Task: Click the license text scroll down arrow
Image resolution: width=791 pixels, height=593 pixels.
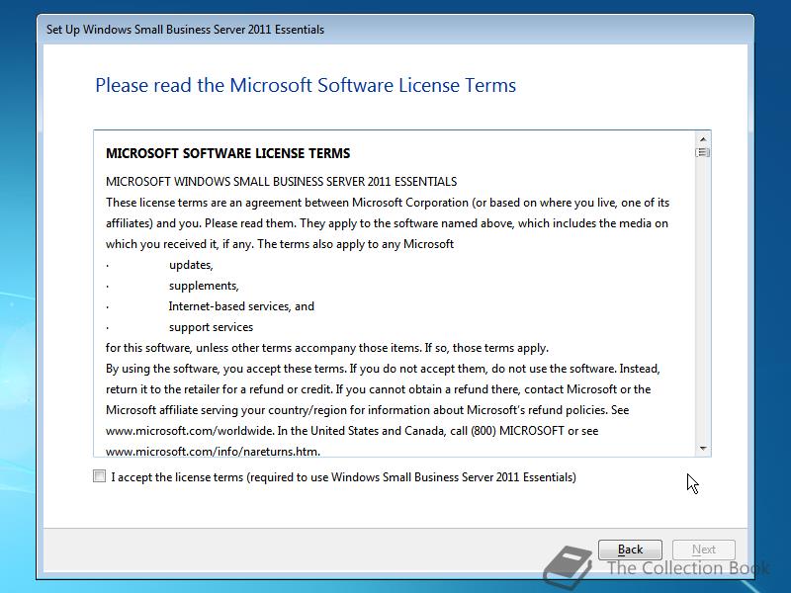Action: [x=703, y=449]
